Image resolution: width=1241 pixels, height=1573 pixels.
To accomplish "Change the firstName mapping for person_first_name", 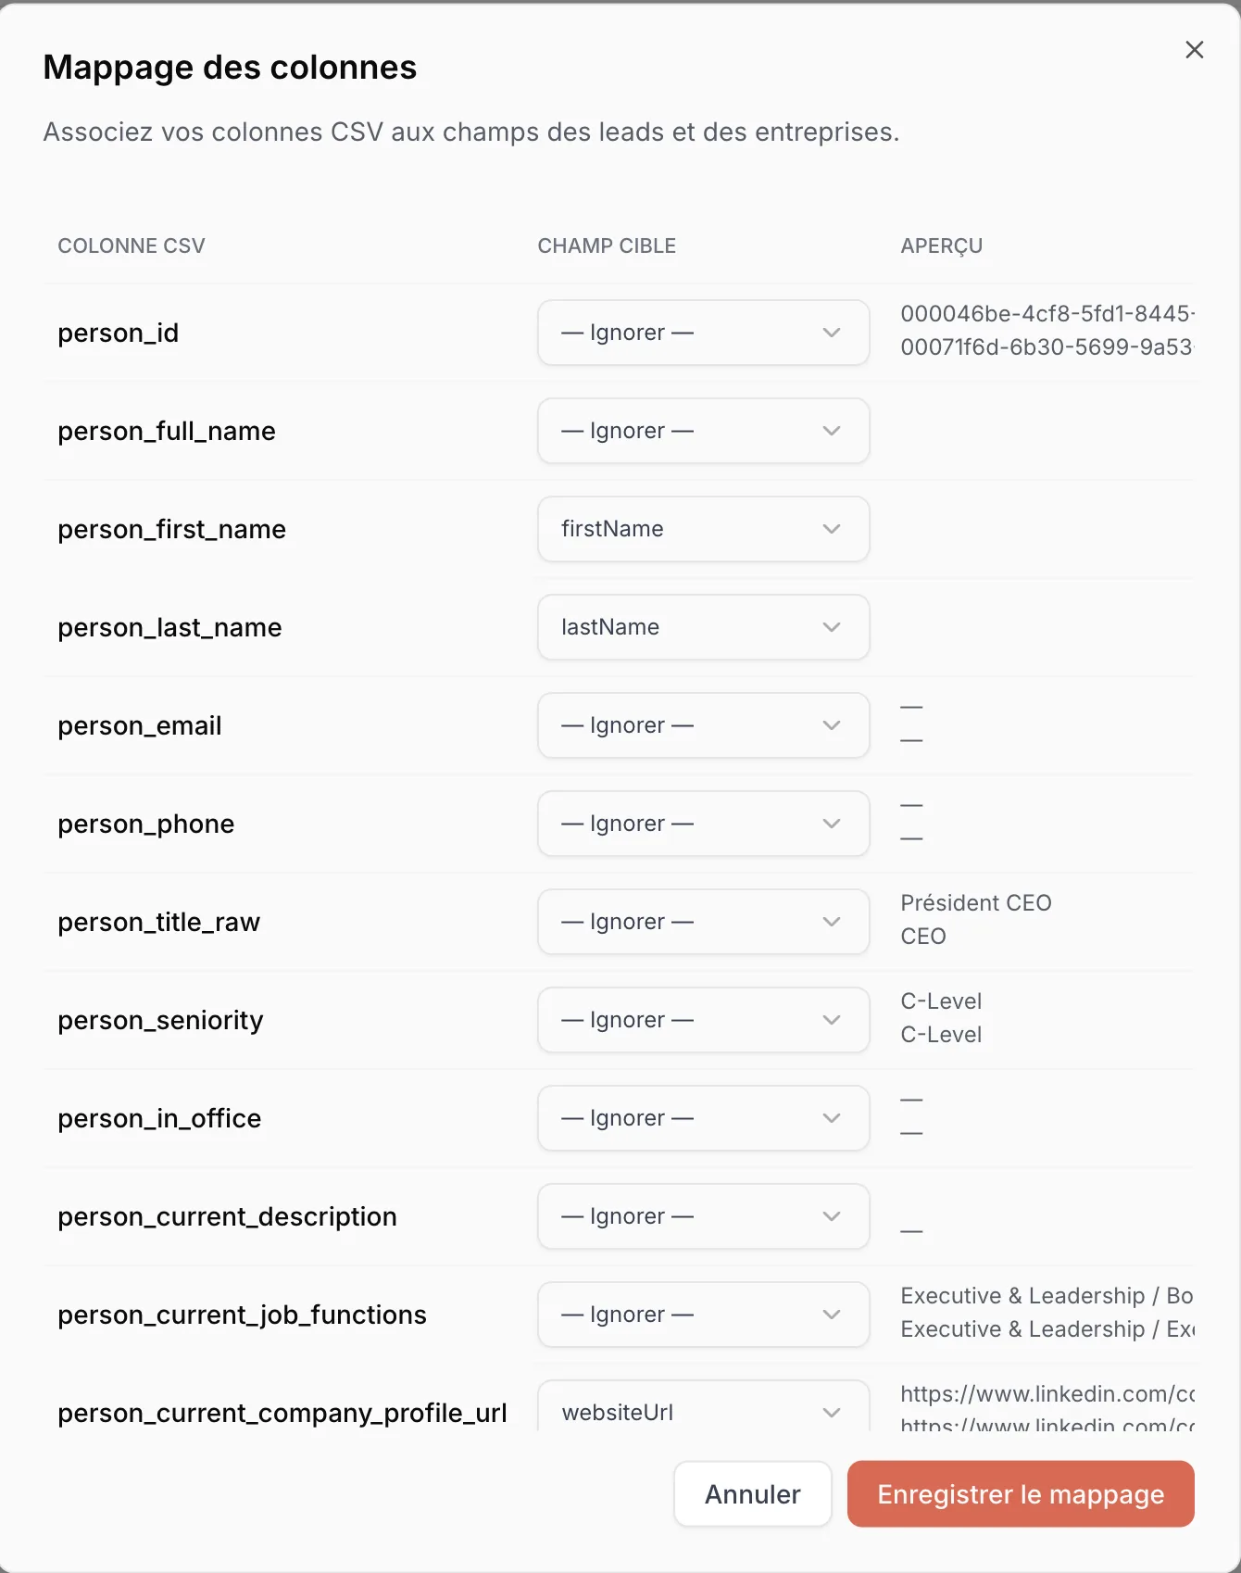I will click(704, 529).
